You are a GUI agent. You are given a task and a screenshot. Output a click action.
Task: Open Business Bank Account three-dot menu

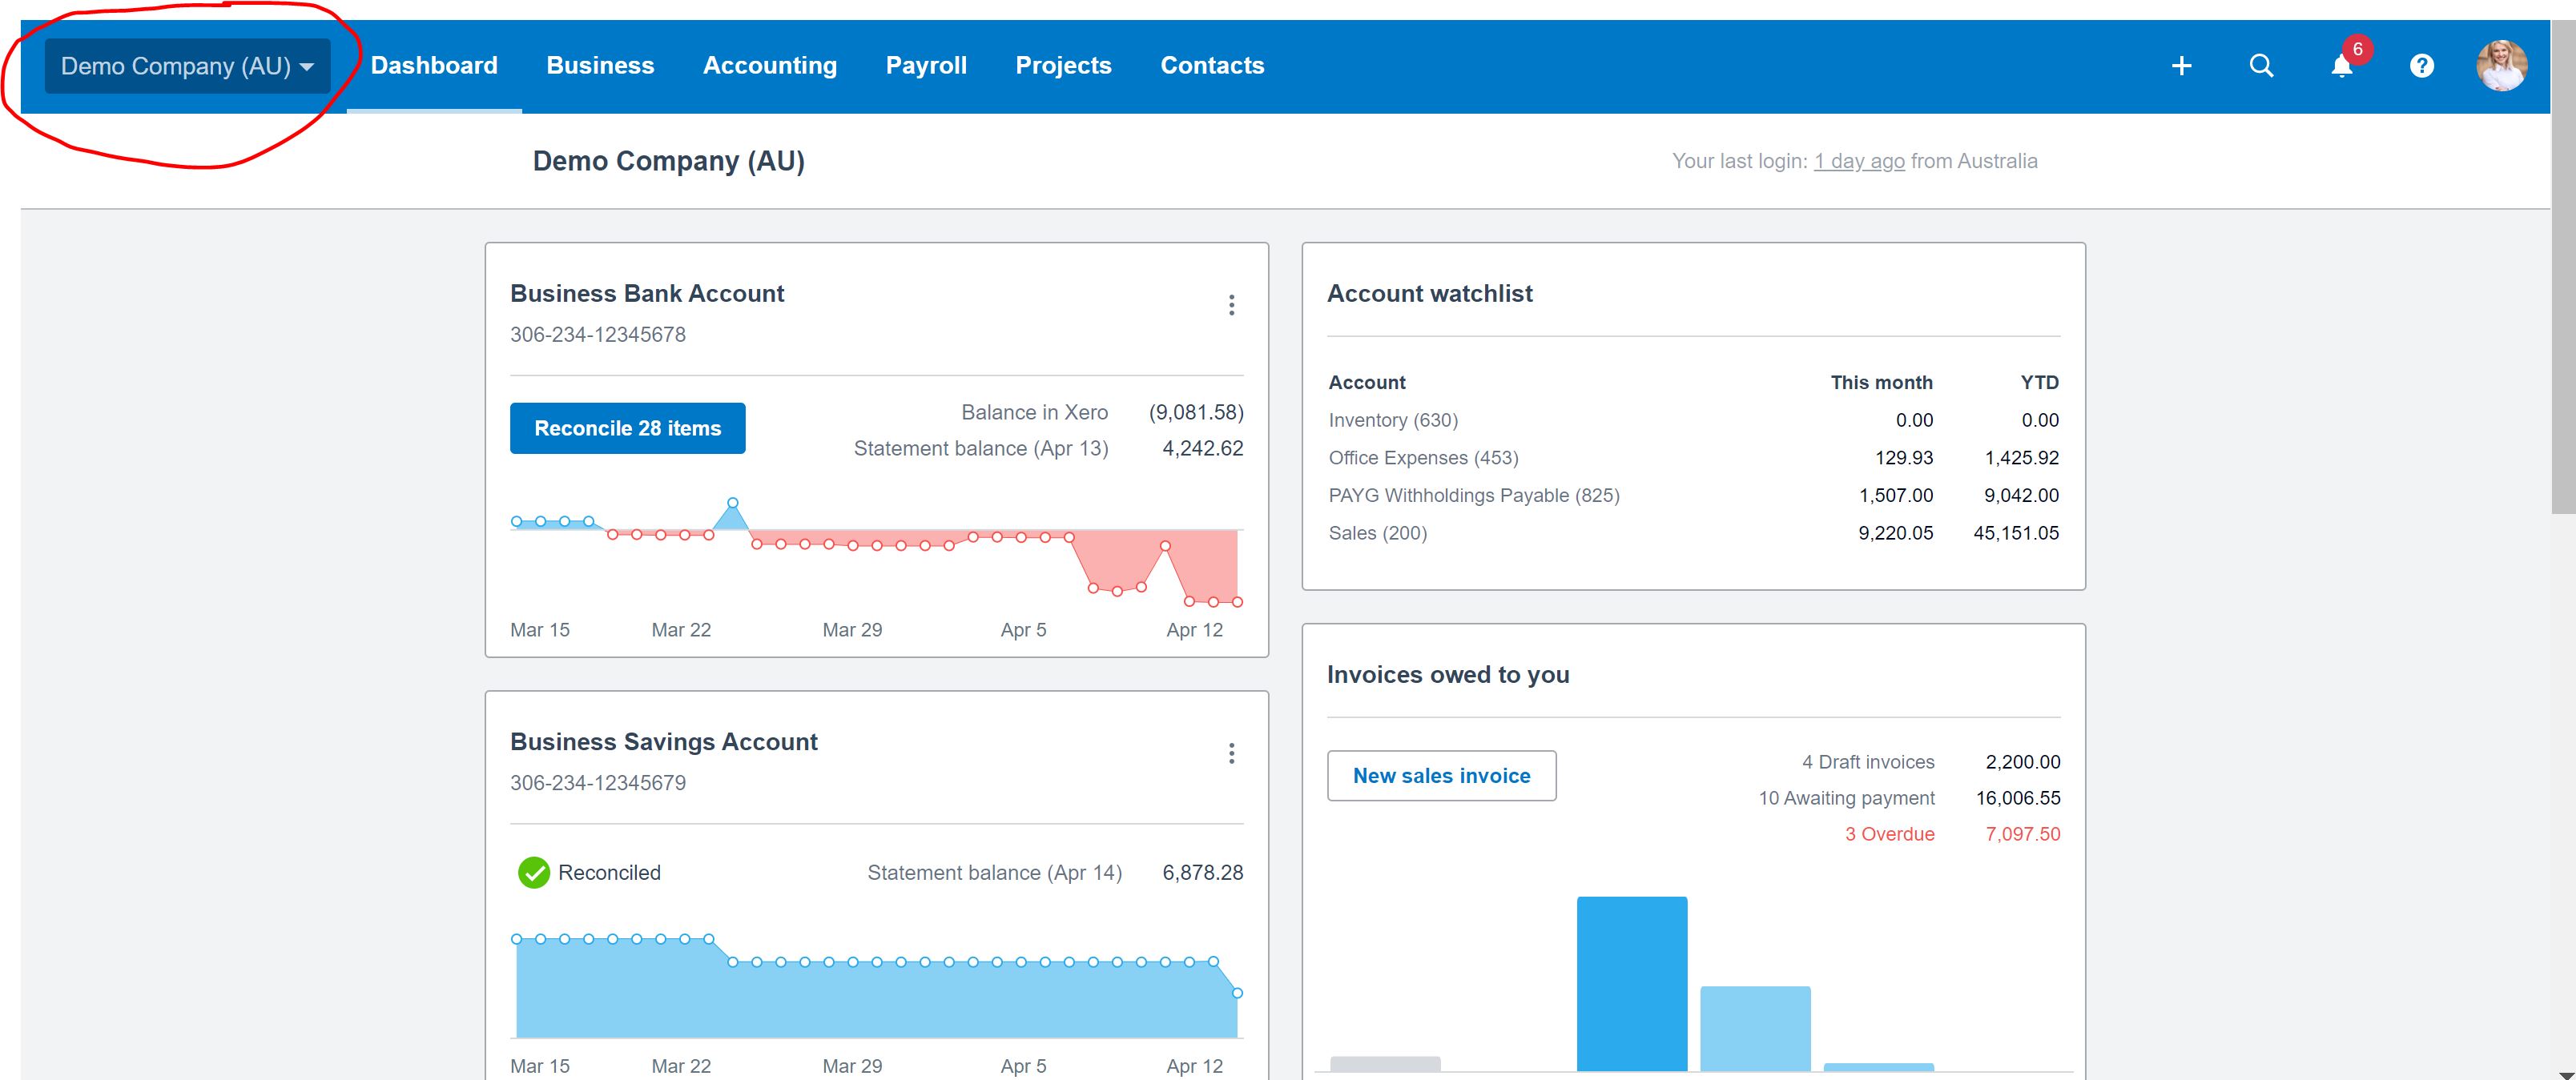(x=1231, y=305)
